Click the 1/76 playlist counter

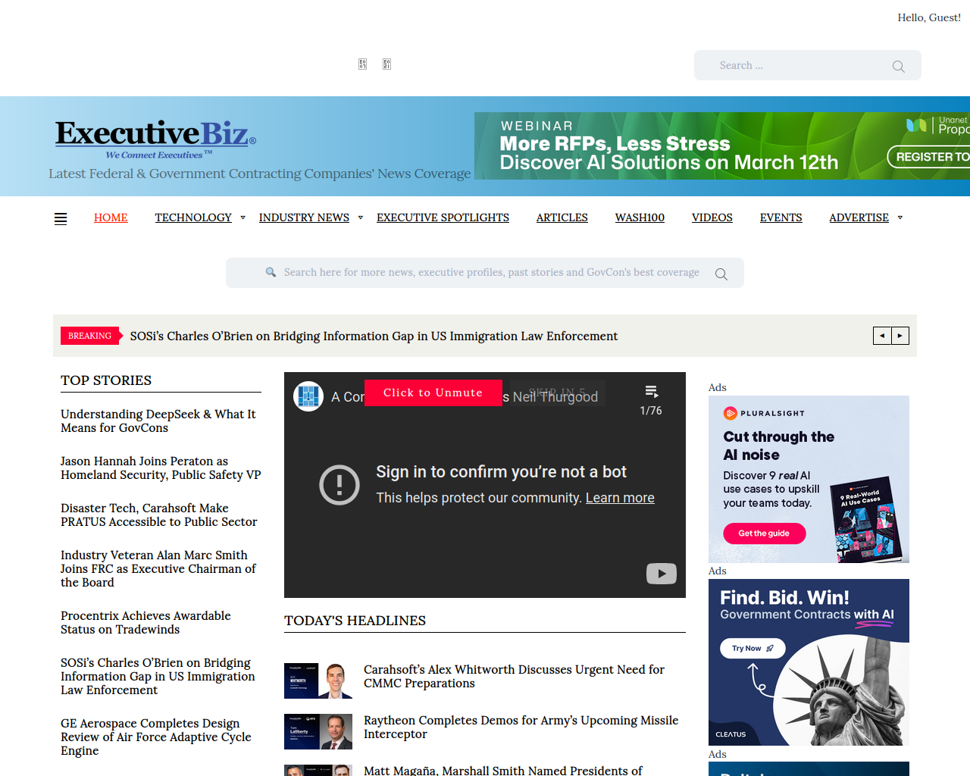point(651,411)
